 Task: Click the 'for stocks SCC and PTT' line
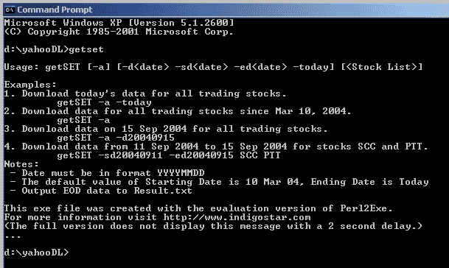tap(216, 147)
